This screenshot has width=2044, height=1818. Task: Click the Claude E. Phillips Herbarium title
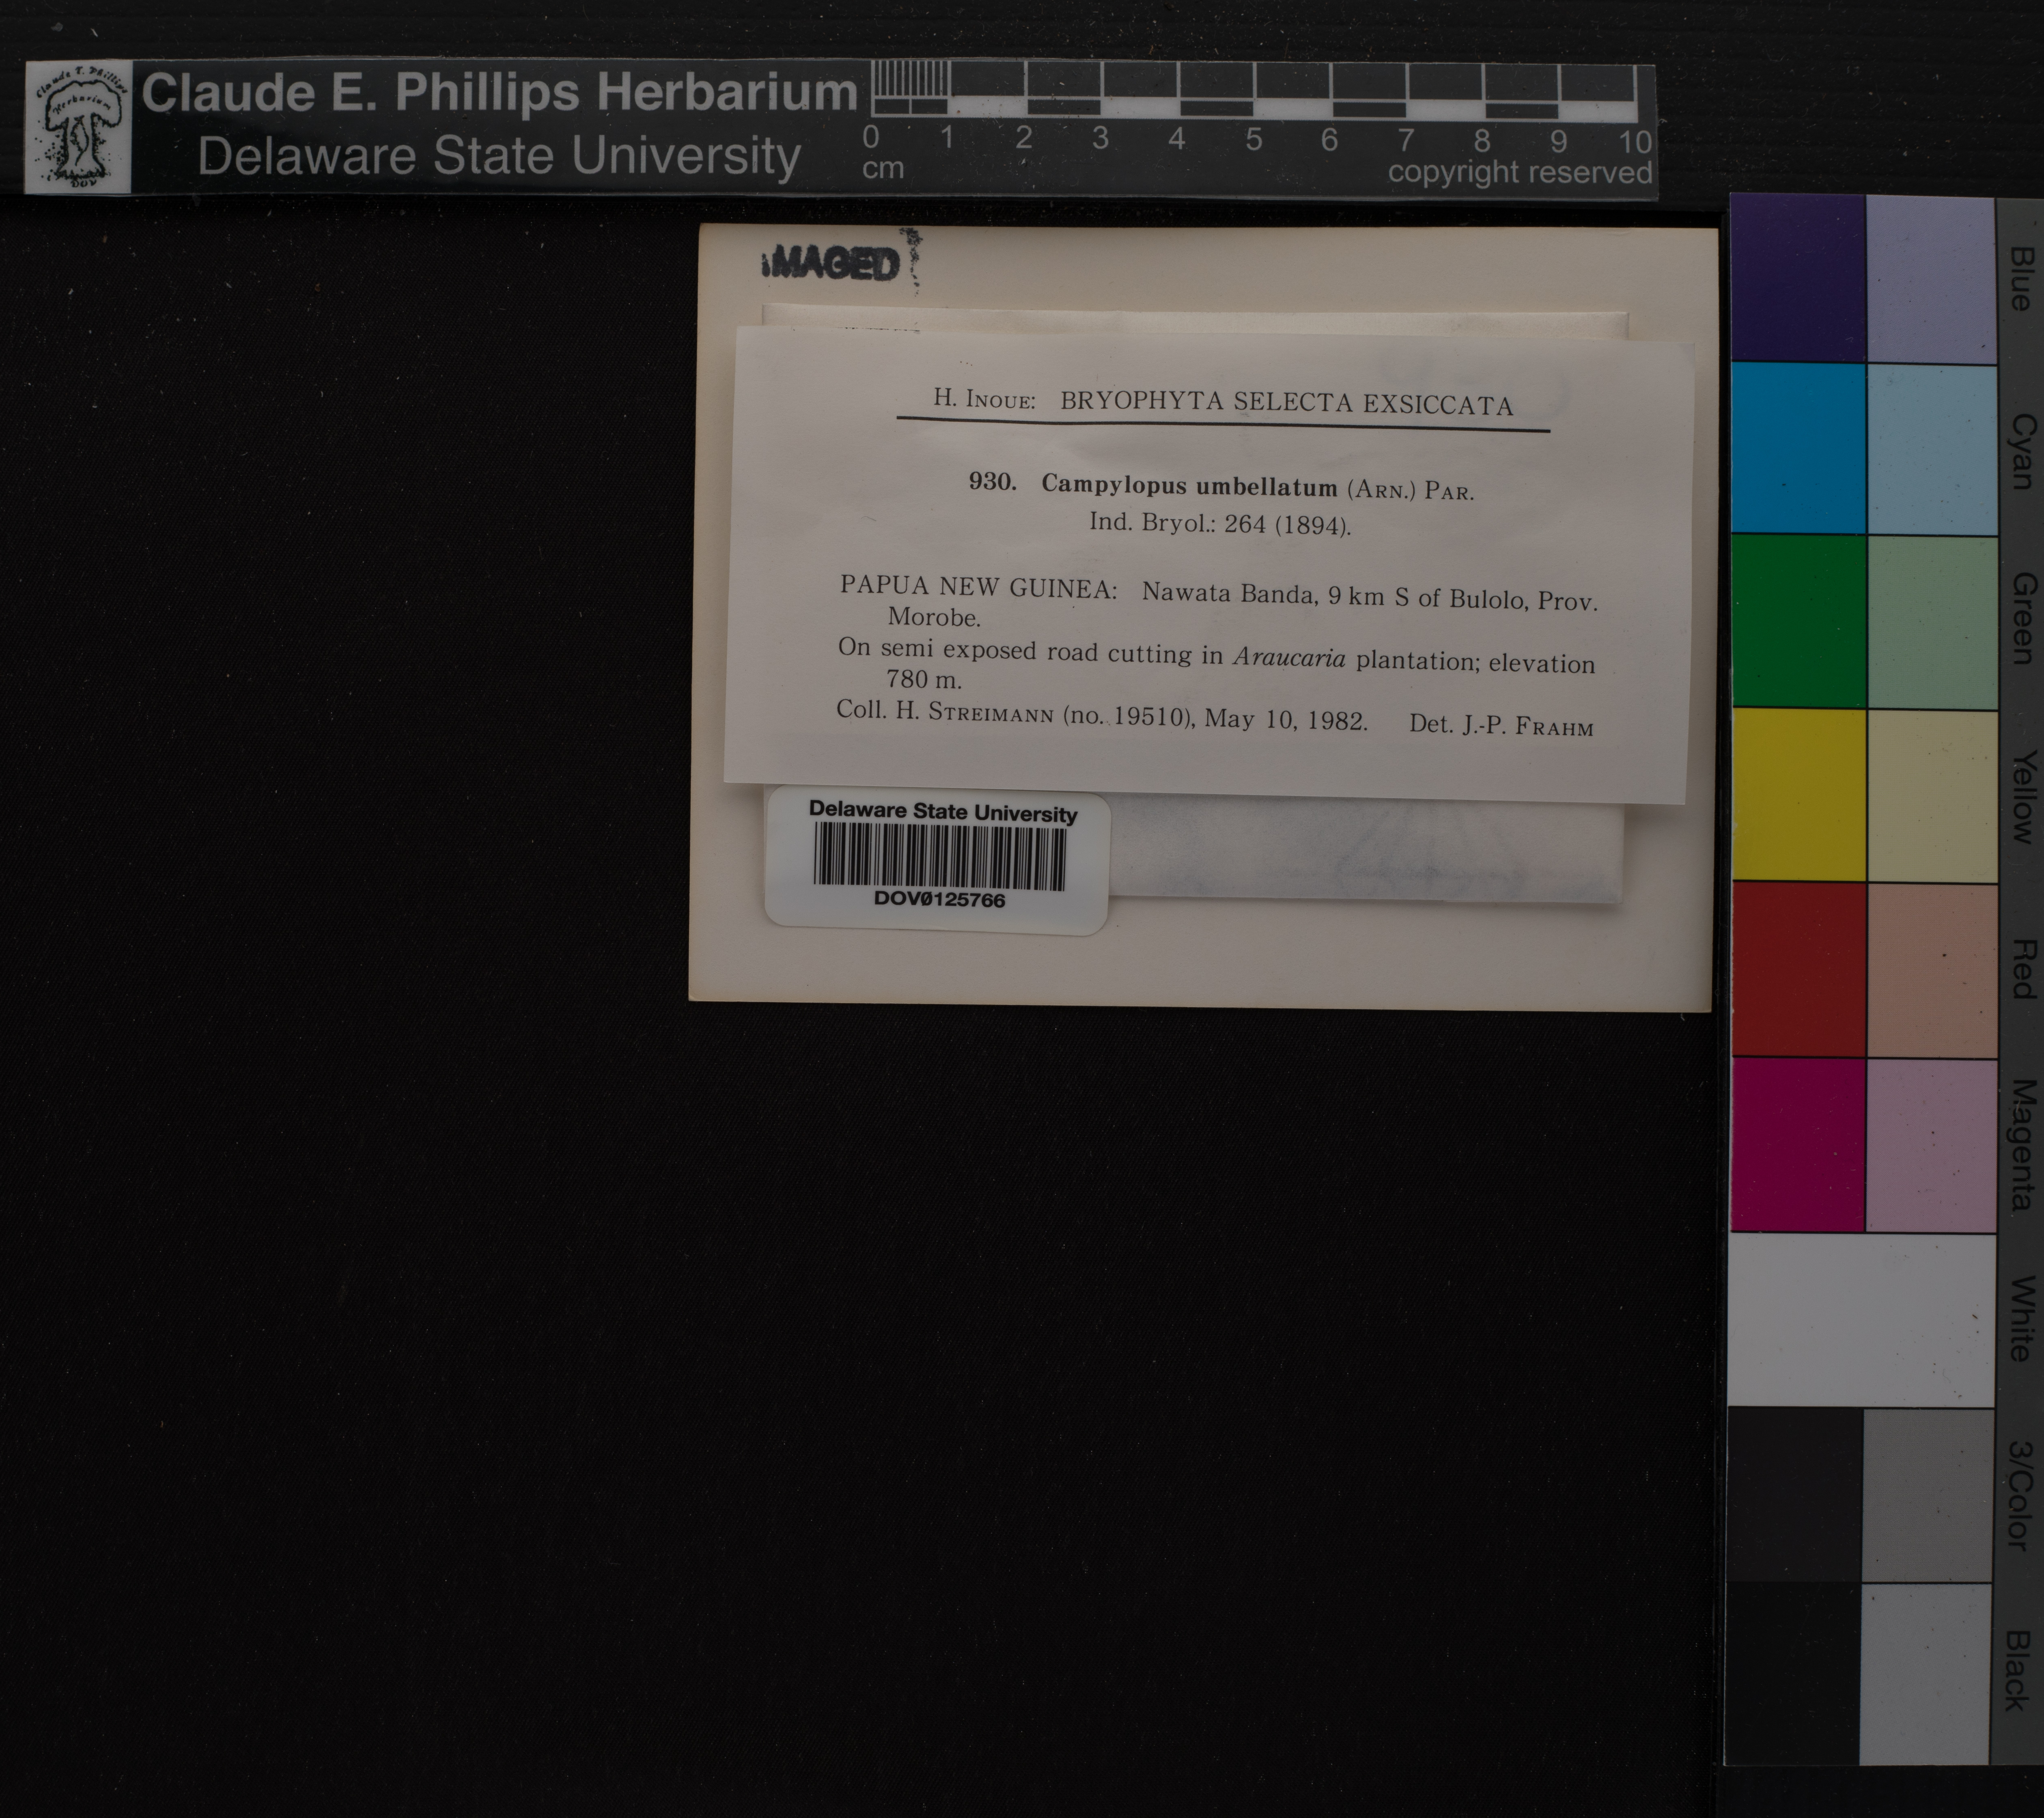499,93
